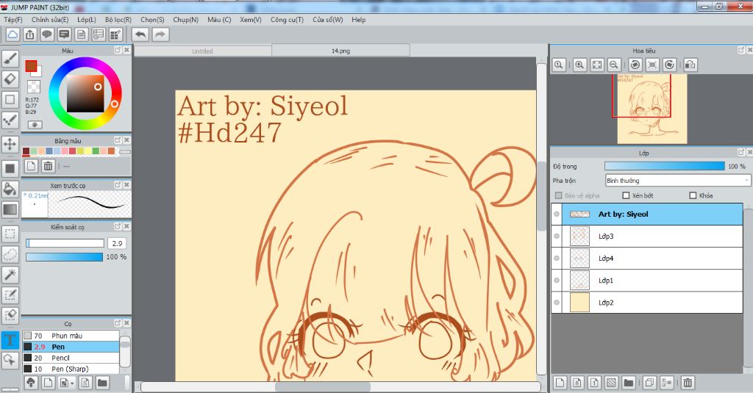
Task: Click the navigator preview thumbnail
Action: tap(652, 109)
